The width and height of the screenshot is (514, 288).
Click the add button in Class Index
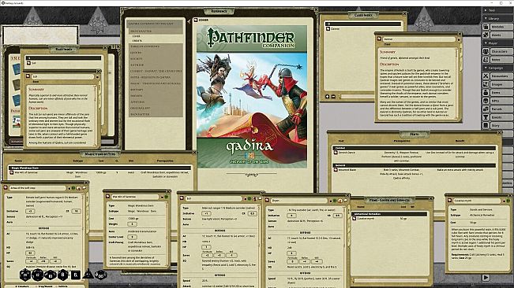pos(327,97)
